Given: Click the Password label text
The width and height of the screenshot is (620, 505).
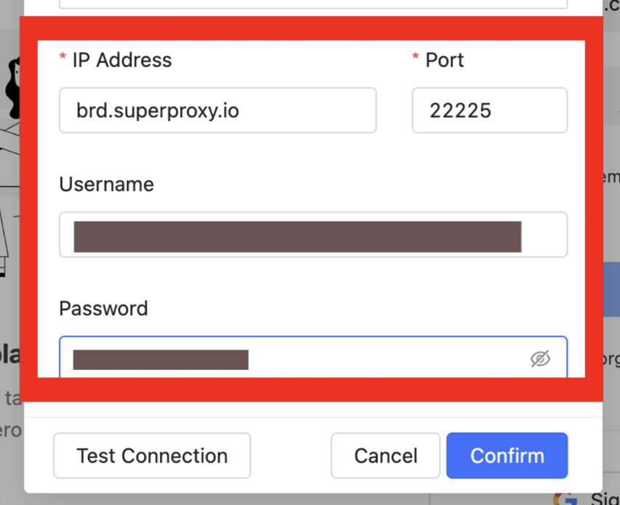Looking at the screenshot, I should [102, 309].
